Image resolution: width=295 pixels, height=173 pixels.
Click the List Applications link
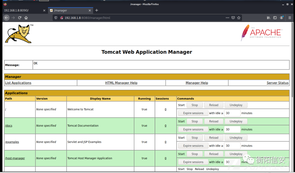pyautogui.click(x=18, y=83)
